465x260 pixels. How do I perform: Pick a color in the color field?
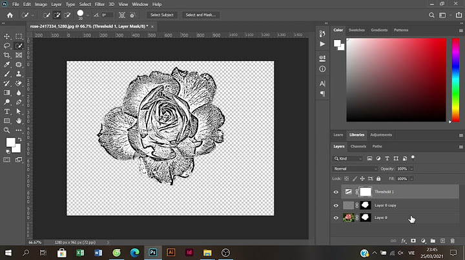pyautogui.click(x=396, y=80)
